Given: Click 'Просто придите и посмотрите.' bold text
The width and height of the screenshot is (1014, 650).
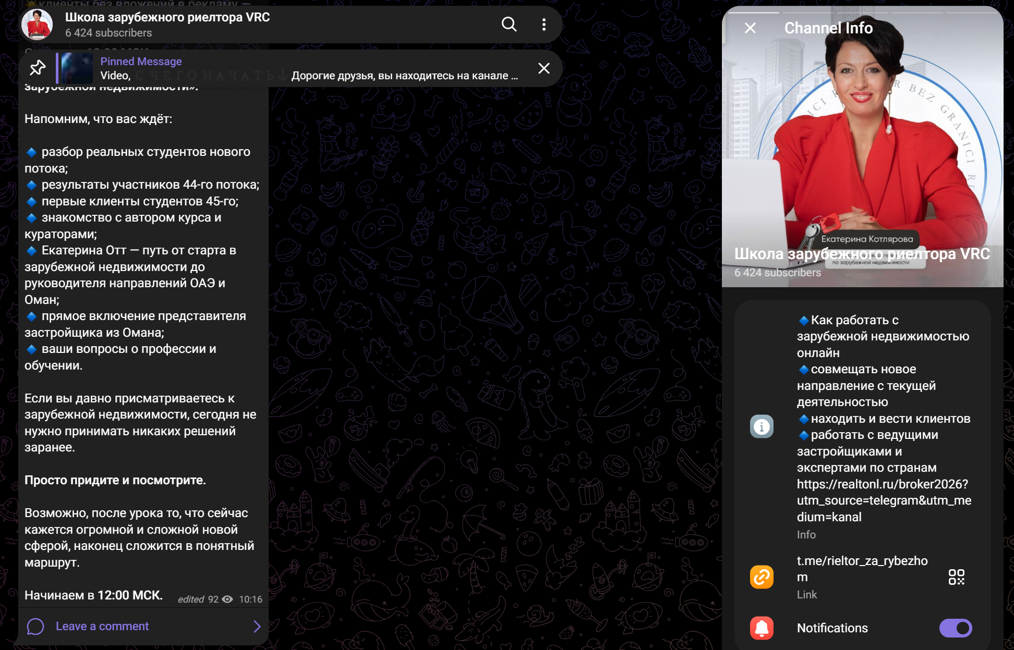Looking at the screenshot, I should tap(115, 480).
